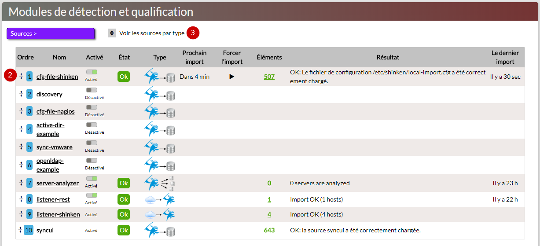Enable the discovery source toggle
The width and height of the screenshot is (540, 246).
tap(92, 90)
